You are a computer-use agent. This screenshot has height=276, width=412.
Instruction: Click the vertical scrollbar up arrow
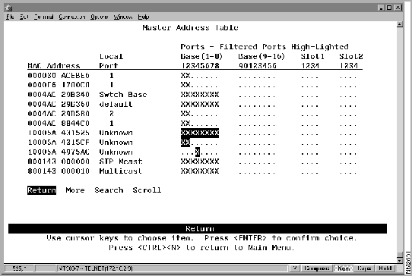point(400,24)
